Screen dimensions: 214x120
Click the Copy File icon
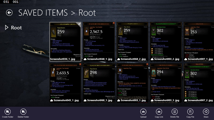(190, 112)
